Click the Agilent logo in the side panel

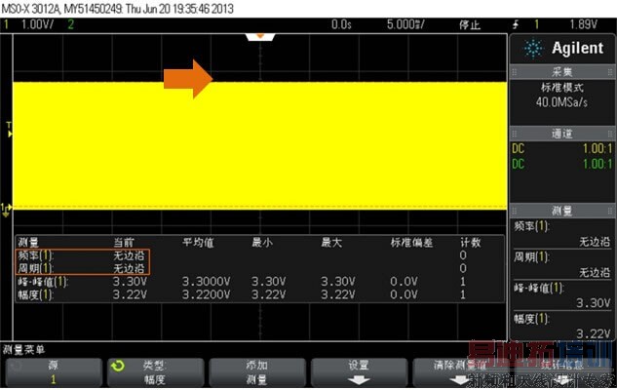[562, 48]
